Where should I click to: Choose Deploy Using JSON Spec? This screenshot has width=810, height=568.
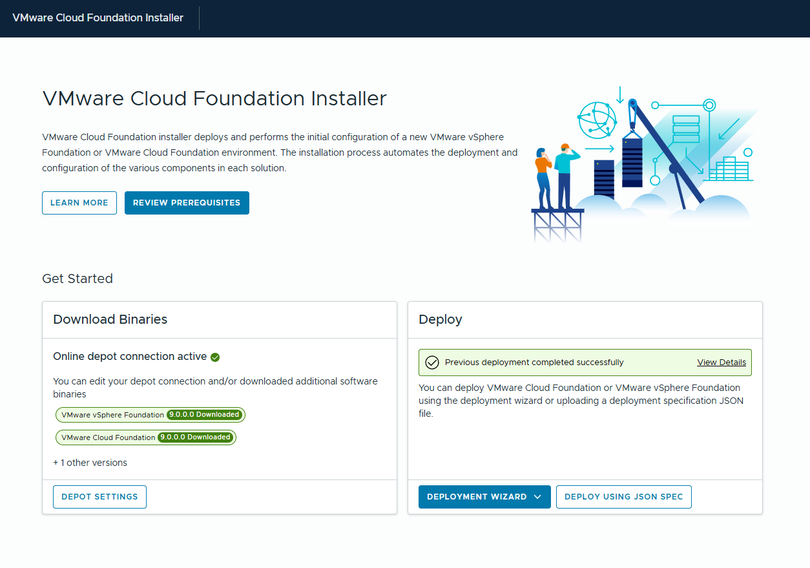tap(623, 497)
